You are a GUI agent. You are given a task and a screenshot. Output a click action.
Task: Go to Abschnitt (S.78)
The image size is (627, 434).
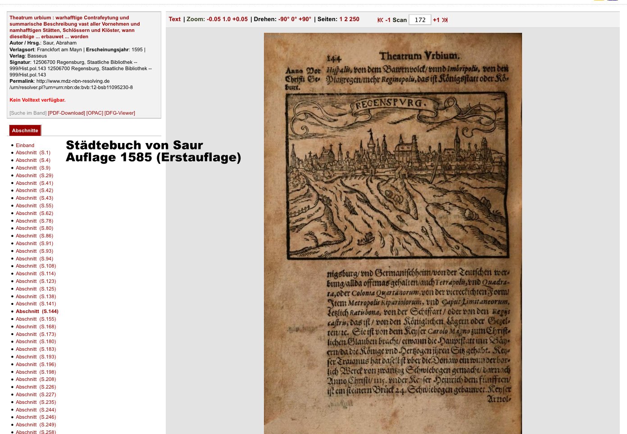coord(34,221)
